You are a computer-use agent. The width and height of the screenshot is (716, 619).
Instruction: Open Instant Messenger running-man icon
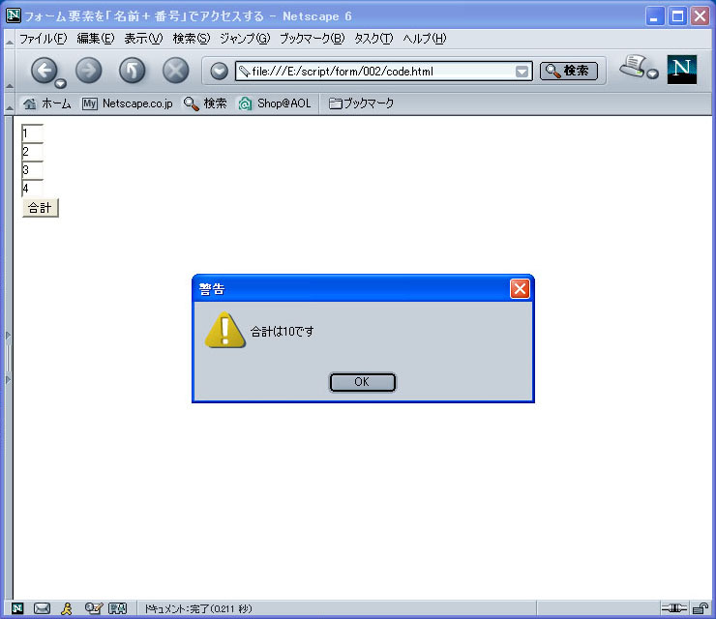(67, 608)
